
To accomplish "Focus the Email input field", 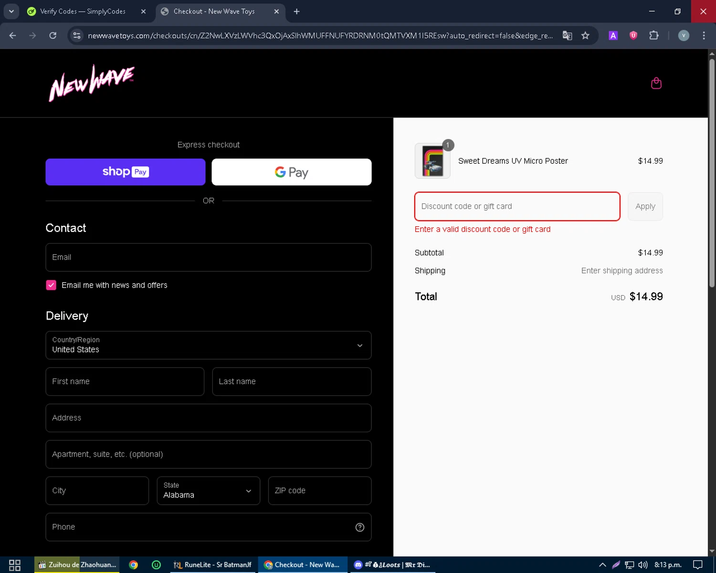I will coord(209,257).
